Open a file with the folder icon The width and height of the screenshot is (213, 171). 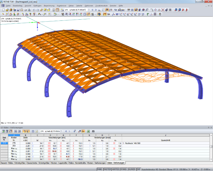point(7,10)
